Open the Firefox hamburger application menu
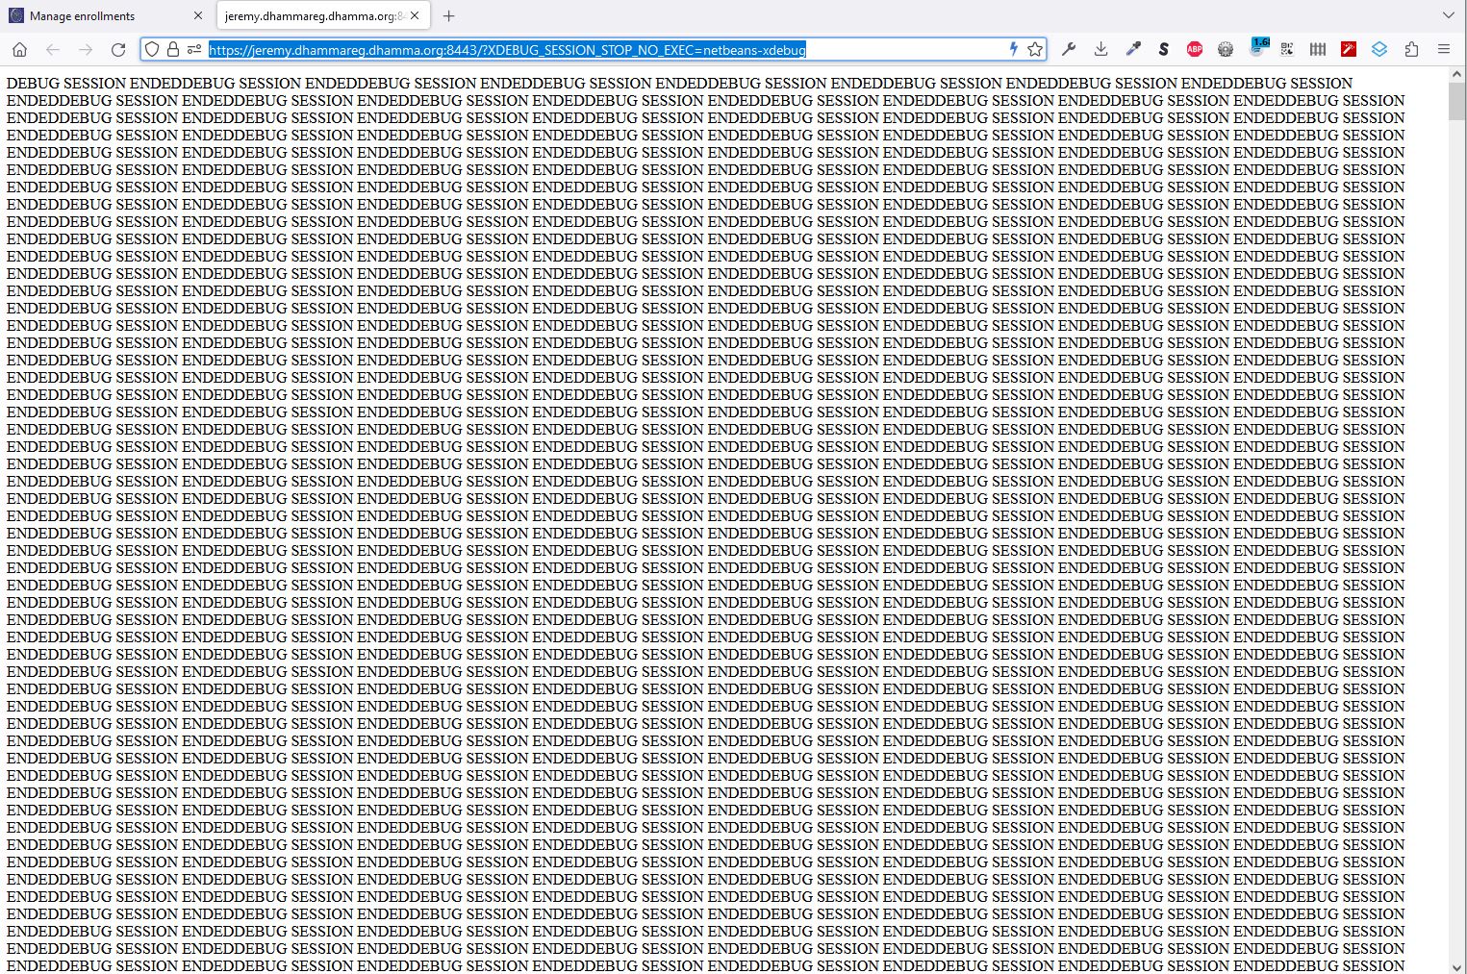The image size is (1467, 974). pyautogui.click(x=1443, y=49)
